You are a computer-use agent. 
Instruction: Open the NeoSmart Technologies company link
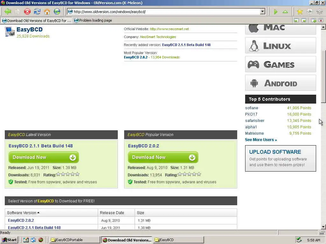(158, 37)
